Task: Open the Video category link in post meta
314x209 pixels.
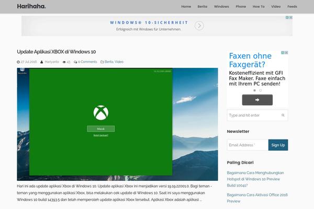Action: coord(119,62)
